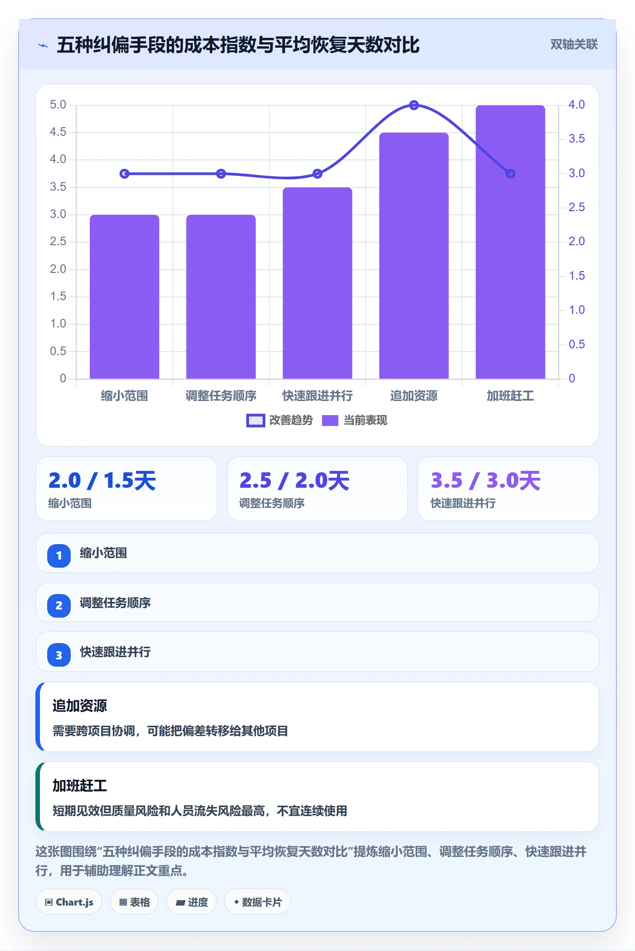This screenshot has width=635, height=951.
Task: Click the lightning icon beside the title
Action: 43,45
